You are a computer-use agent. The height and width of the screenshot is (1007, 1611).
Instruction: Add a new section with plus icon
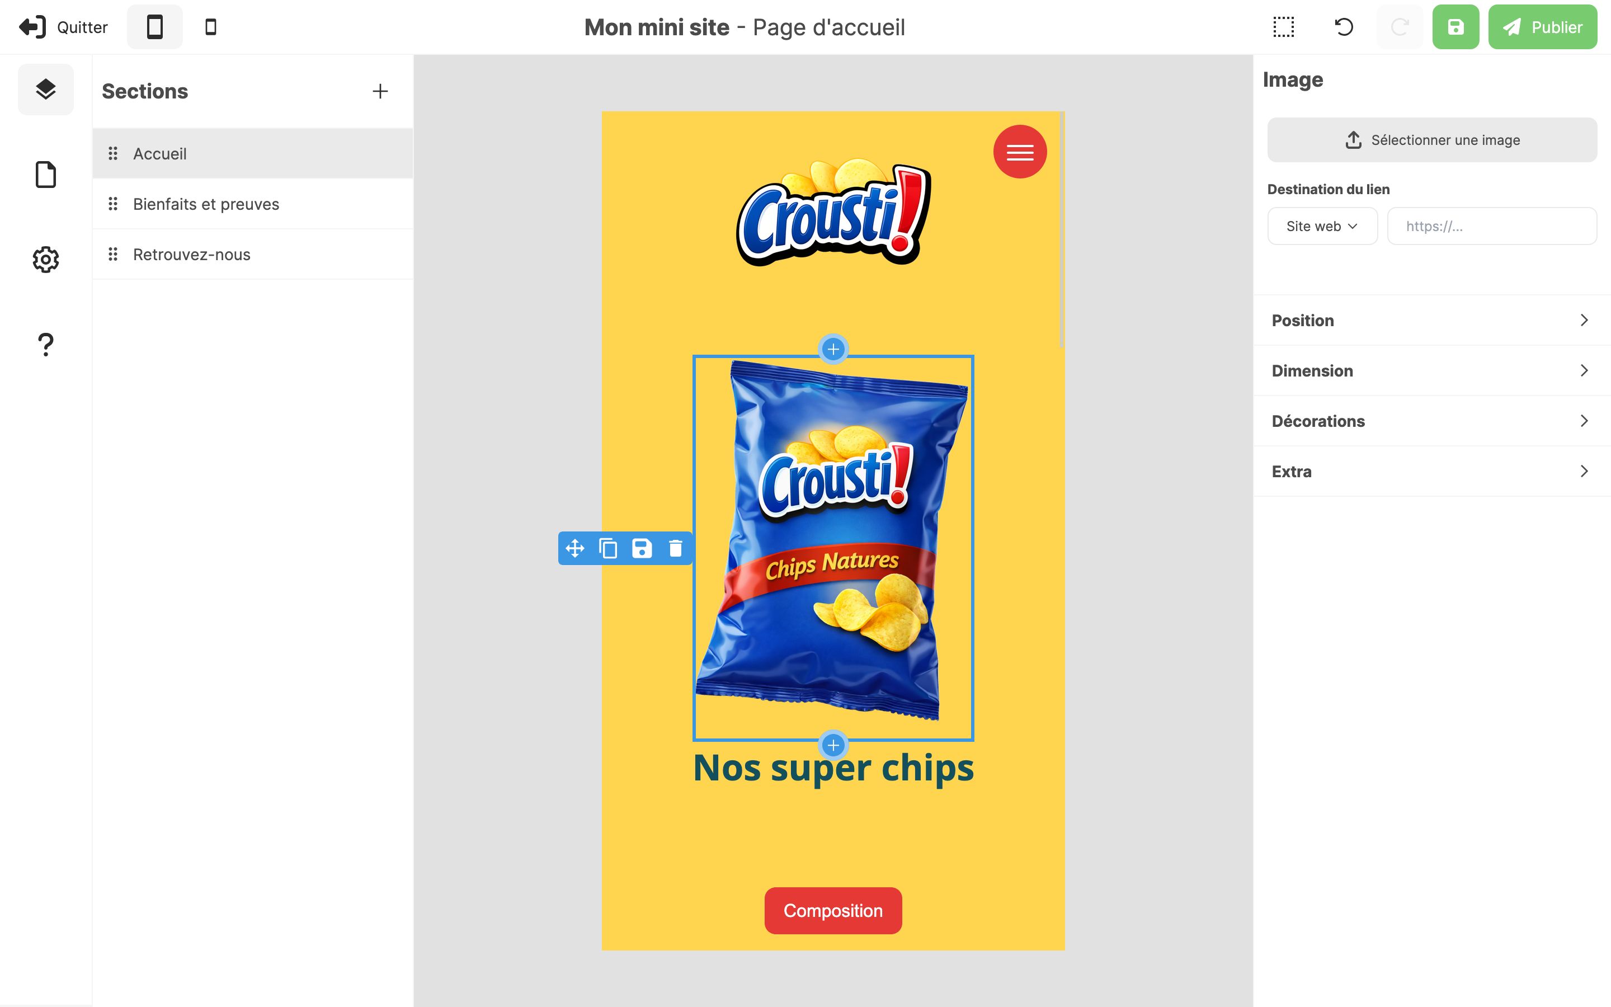380,91
